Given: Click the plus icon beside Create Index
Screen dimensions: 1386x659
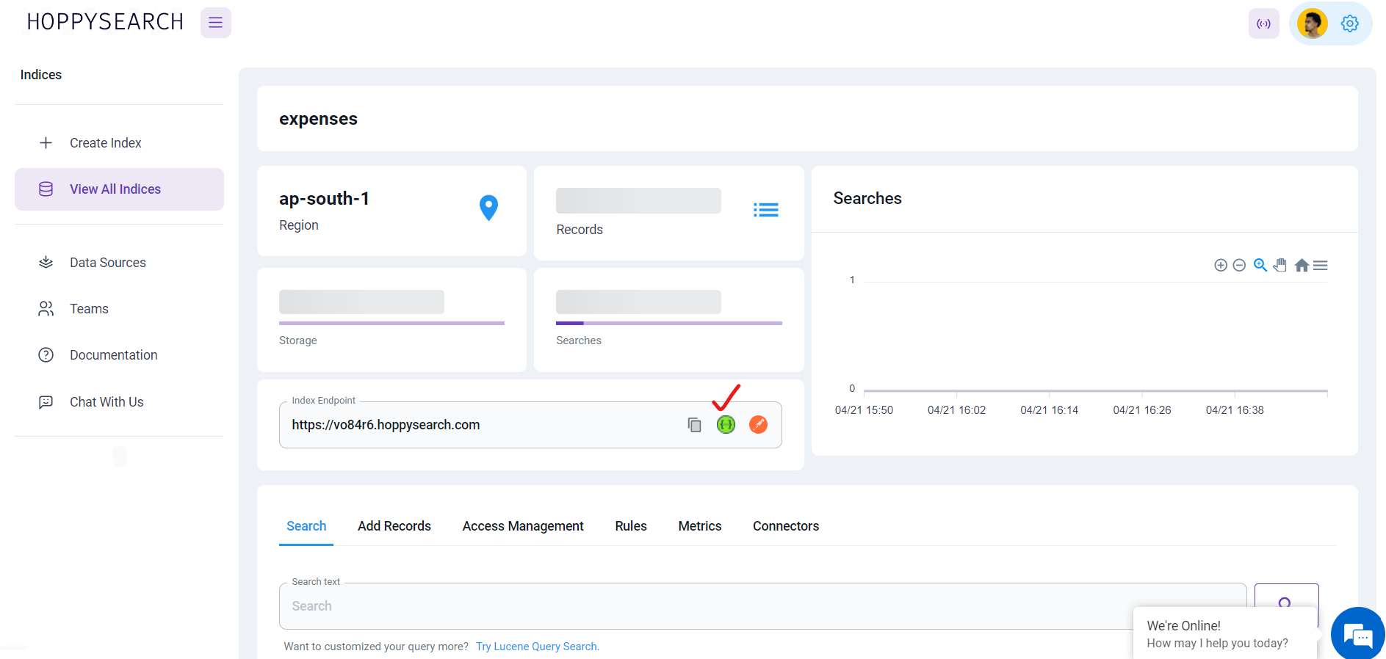Looking at the screenshot, I should click(x=46, y=143).
